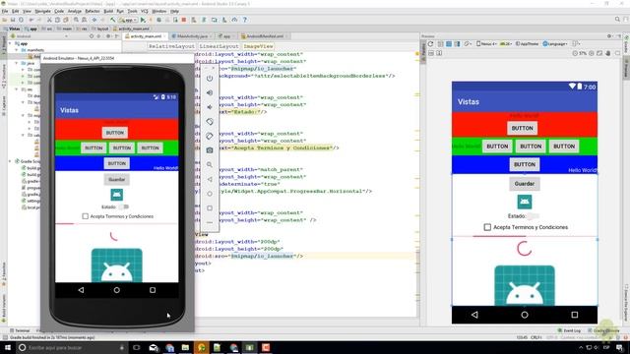
Task: Click the green Run app icon
Action: pyautogui.click(x=143, y=20)
